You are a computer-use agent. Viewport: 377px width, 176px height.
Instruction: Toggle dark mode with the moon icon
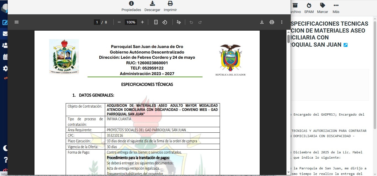click(5, 148)
